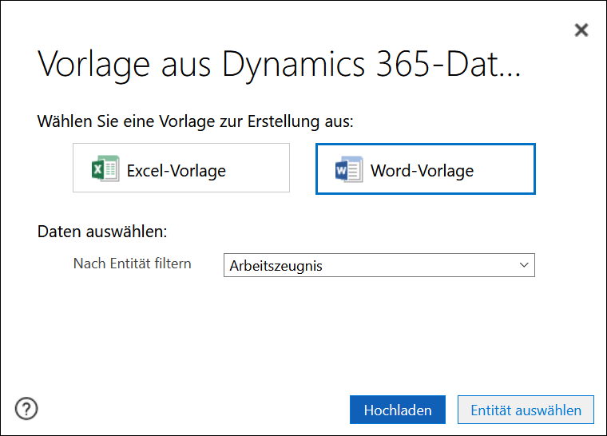Open the Nach Entität filtern combo box
The image size is (607, 436).
[x=379, y=265]
